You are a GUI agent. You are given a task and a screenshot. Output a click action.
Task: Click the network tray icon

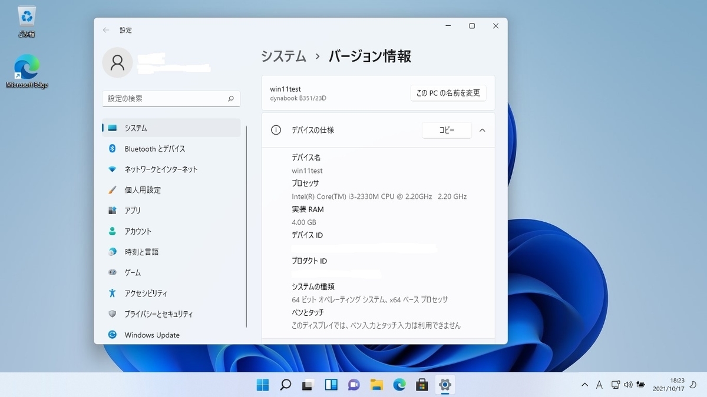(x=615, y=385)
